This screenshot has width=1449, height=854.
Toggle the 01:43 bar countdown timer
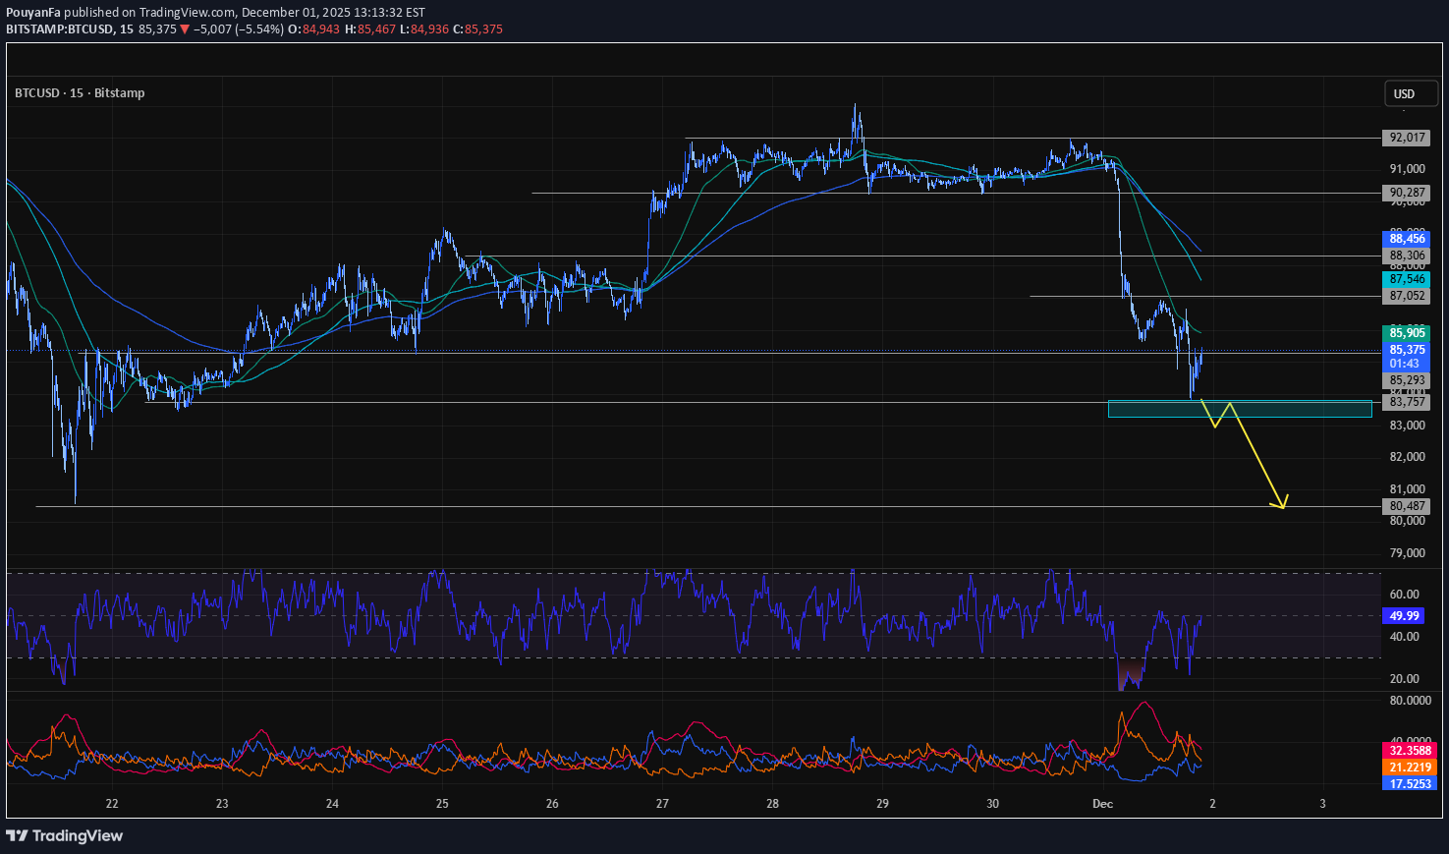[1405, 364]
